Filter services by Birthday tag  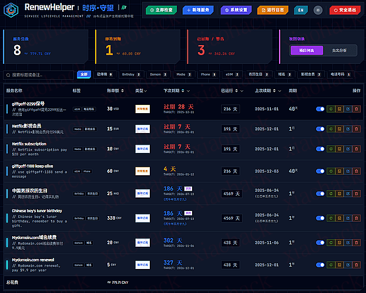coord(130,74)
